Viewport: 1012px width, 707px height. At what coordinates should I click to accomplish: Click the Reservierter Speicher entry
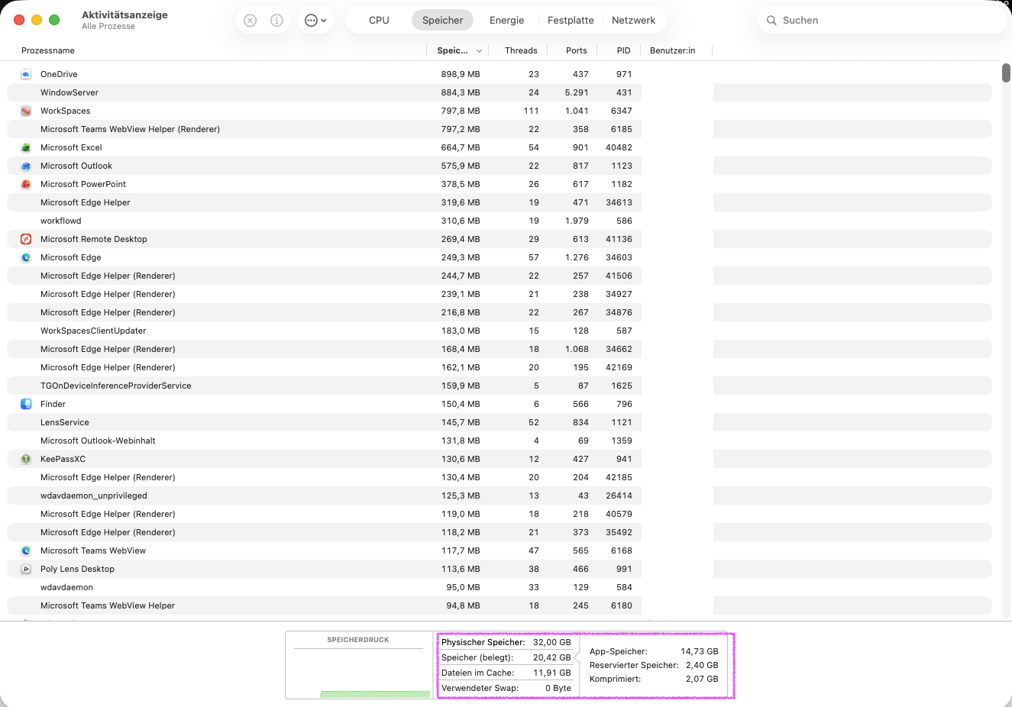654,665
